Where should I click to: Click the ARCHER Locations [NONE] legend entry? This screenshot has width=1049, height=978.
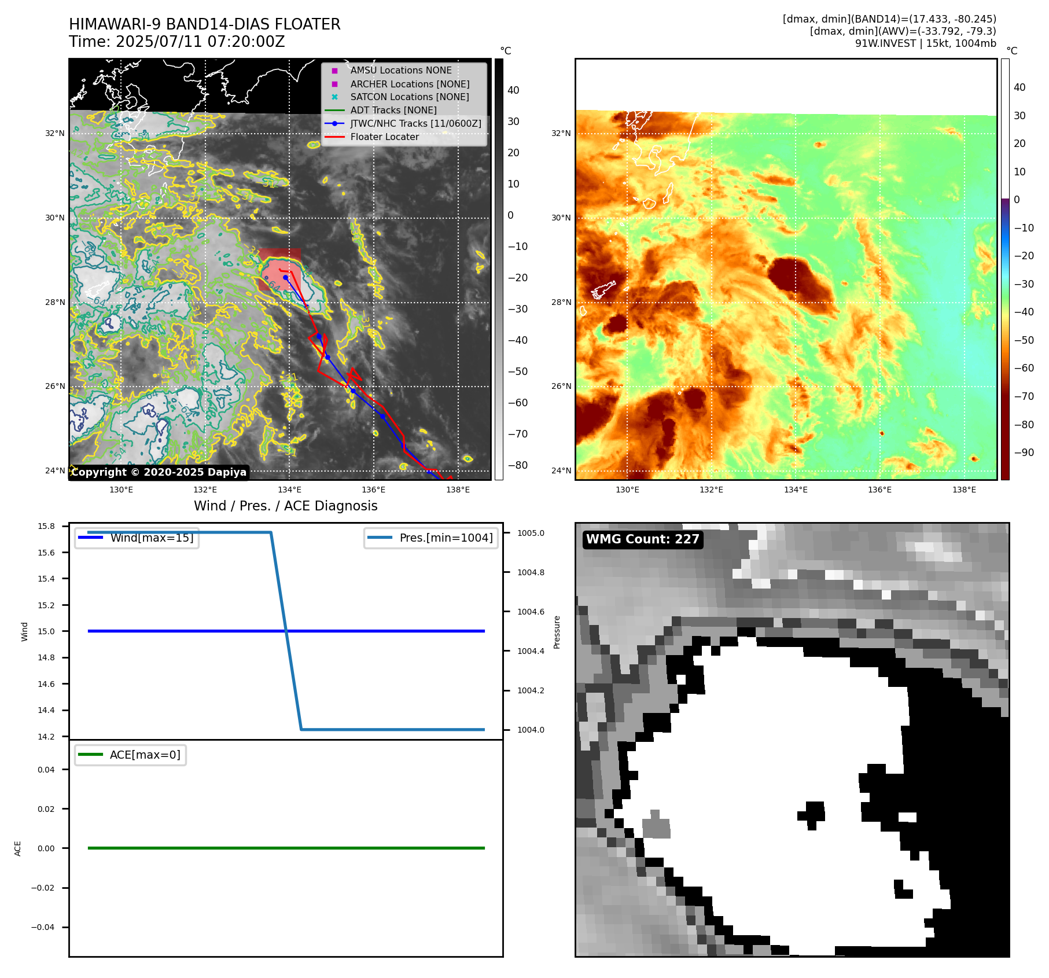(410, 84)
